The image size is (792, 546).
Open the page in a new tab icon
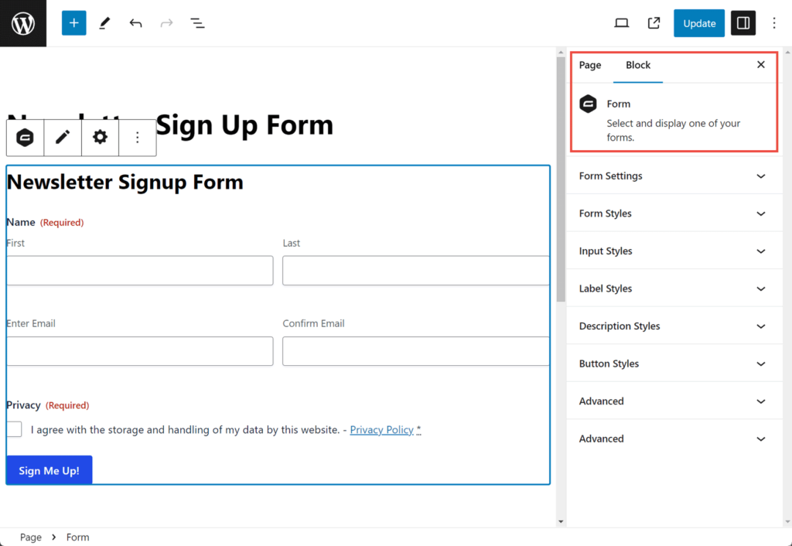pyautogui.click(x=653, y=22)
